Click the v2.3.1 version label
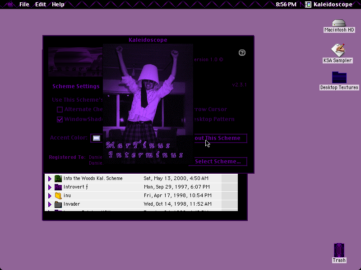This screenshot has height=270, width=361. click(239, 85)
